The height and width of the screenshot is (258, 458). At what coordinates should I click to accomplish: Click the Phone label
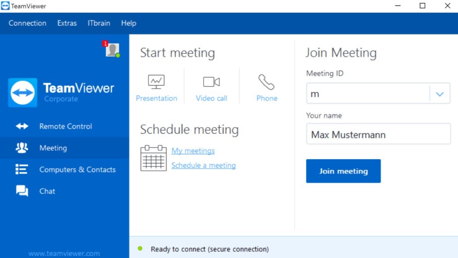[x=267, y=98]
